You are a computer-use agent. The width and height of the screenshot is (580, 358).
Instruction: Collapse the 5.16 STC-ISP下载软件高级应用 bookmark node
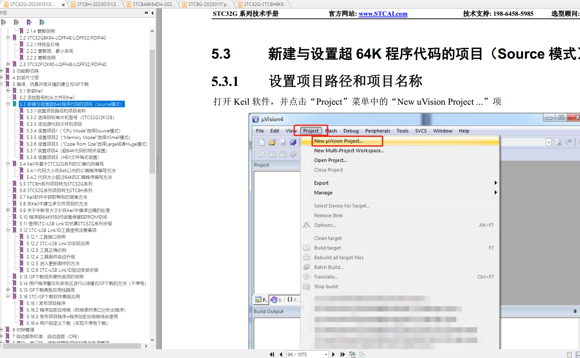point(8,296)
